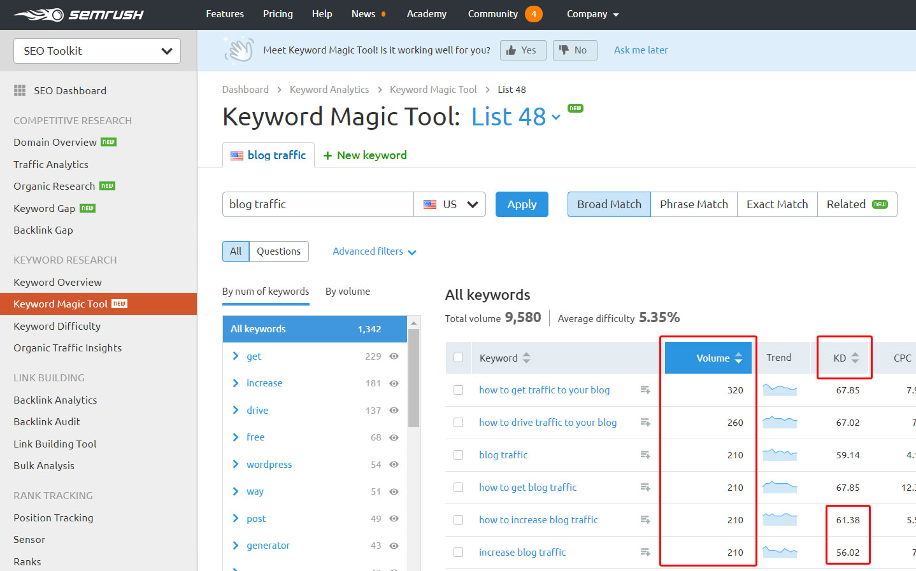Open the SEO Toolkit dropdown
This screenshot has height=571, width=916.
(97, 51)
